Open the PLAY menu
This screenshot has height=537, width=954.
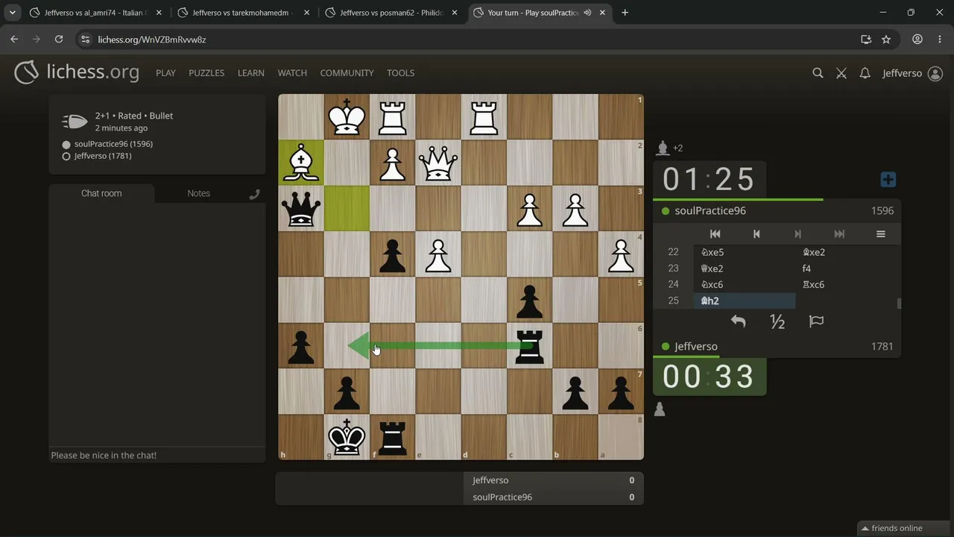[x=165, y=73]
